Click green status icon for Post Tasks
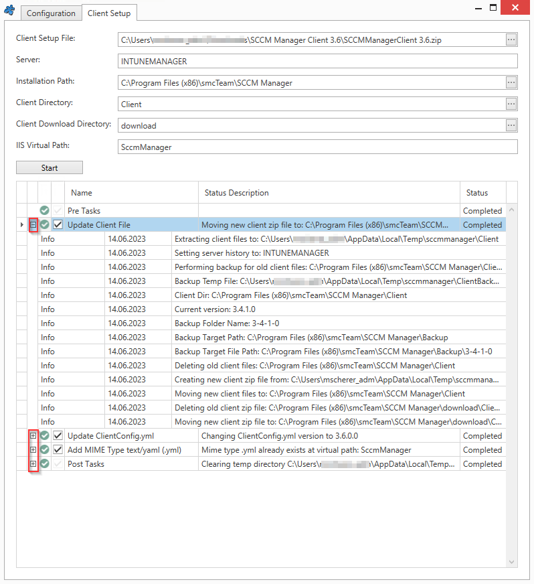Screen dimensions: 534x584 [x=45, y=464]
